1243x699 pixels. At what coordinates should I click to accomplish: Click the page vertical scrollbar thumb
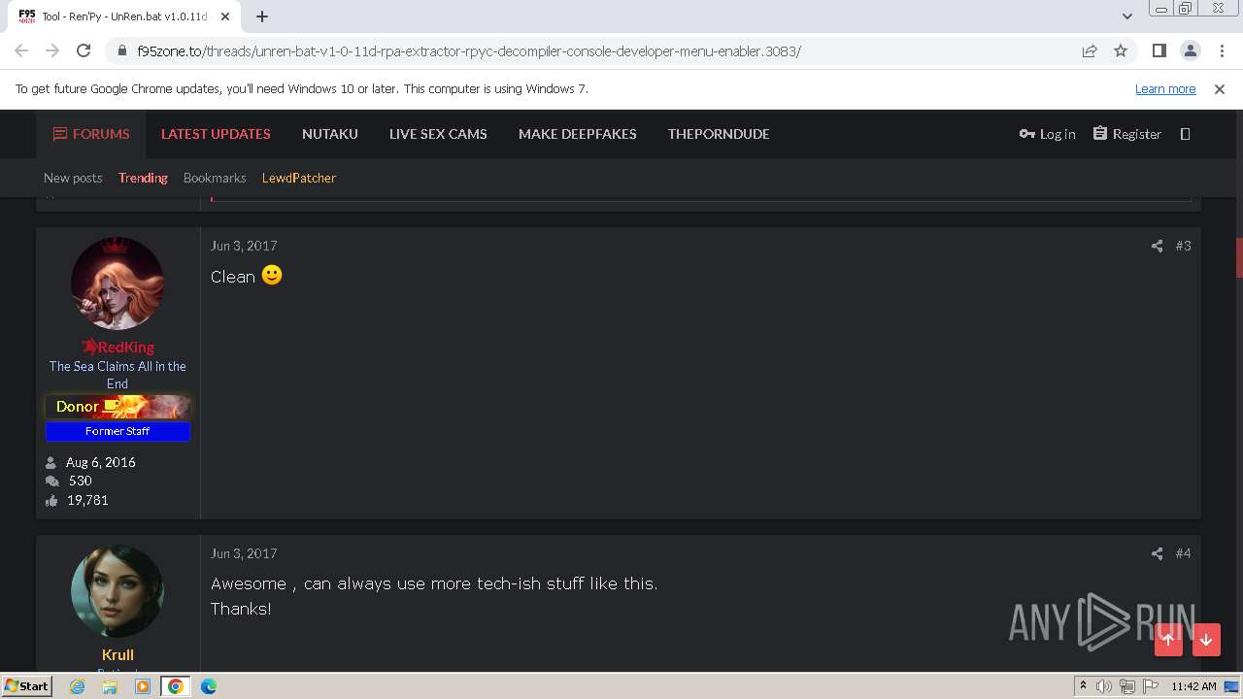coord(1239,257)
